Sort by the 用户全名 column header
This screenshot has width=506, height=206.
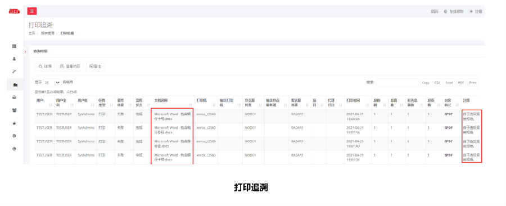tap(65, 102)
